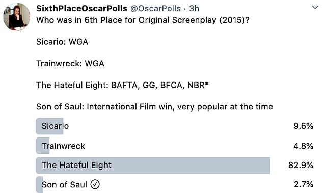Click the 2.7% result for Son of Saul
Viewport: 326px width, 193px height.
pyautogui.click(x=304, y=184)
